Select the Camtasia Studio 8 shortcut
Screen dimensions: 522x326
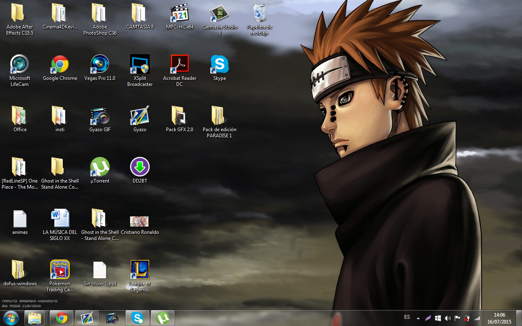tap(219, 19)
